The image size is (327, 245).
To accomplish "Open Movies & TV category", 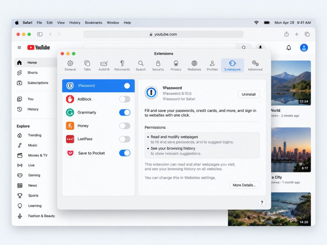I will point(38,155).
